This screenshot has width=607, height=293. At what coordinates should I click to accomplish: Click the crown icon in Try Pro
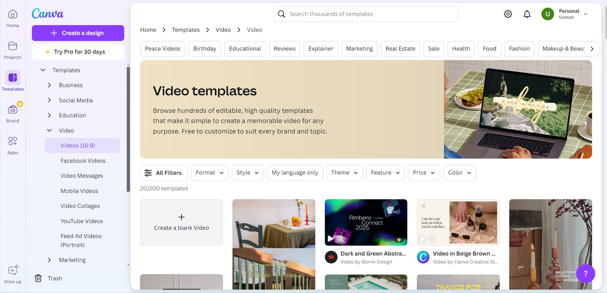coord(47,52)
